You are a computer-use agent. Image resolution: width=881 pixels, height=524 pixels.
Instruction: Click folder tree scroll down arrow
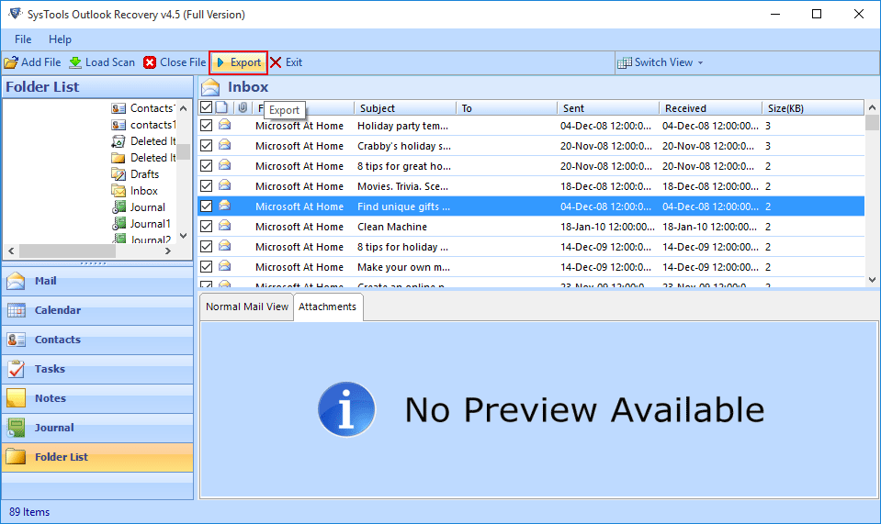(x=183, y=236)
